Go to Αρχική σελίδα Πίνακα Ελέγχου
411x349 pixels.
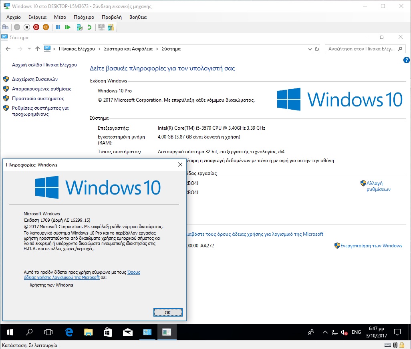coord(44,65)
